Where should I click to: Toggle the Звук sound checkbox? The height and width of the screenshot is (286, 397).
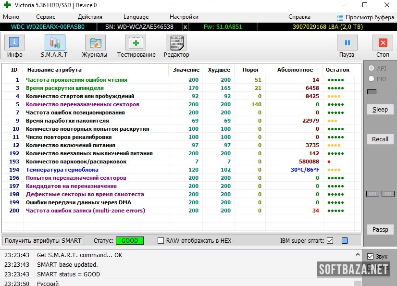[370, 256]
